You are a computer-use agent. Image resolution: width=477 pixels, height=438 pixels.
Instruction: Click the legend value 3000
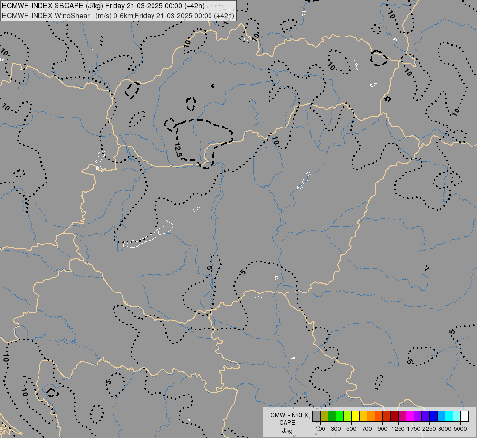(445, 429)
